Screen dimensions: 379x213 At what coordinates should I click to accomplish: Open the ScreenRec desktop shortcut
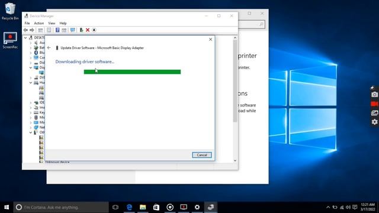[10, 40]
